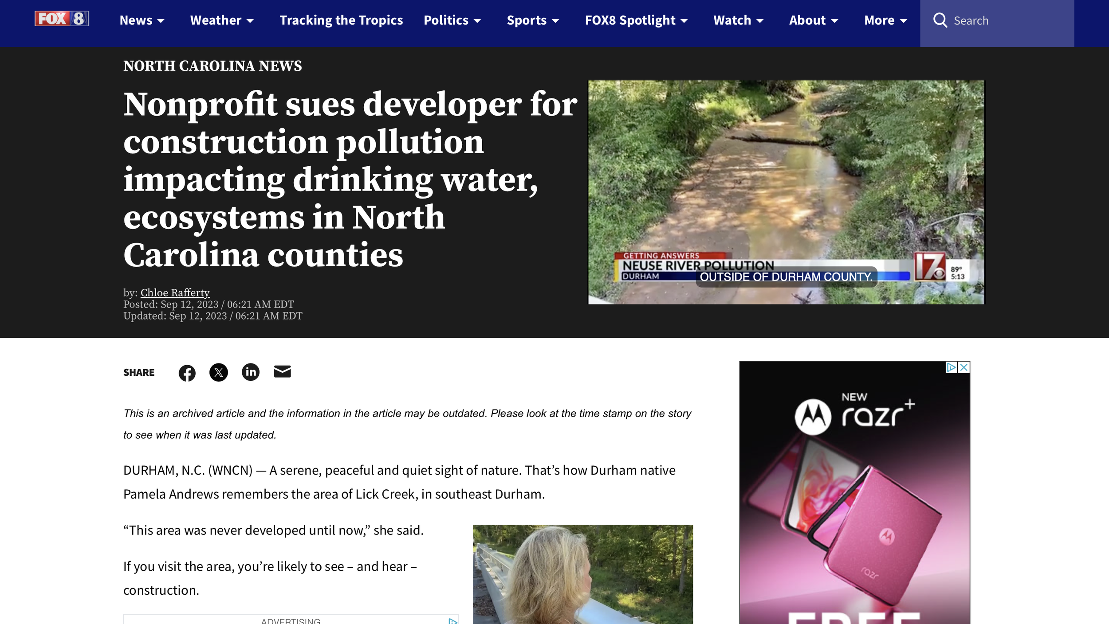Share article on LinkedIn
Viewport: 1109px width, 624px height.
coord(250,372)
